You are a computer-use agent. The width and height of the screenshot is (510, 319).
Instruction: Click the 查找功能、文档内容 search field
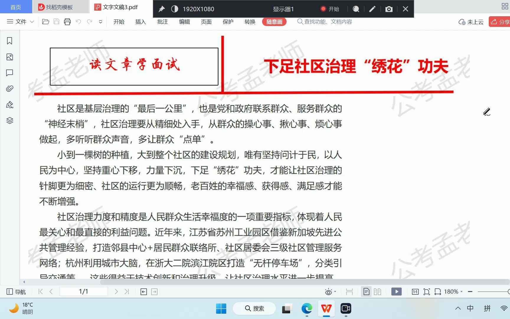click(325, 22)
